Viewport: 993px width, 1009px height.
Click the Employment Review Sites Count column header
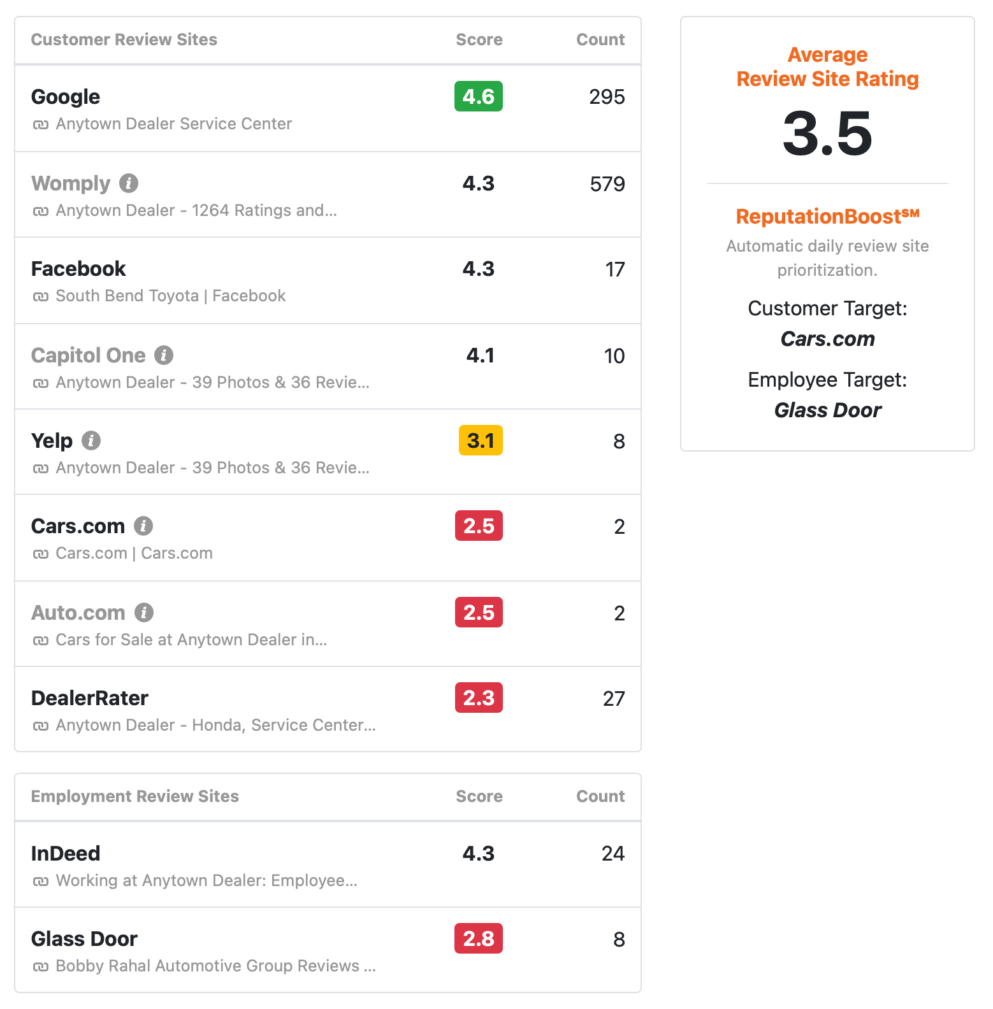600,796
